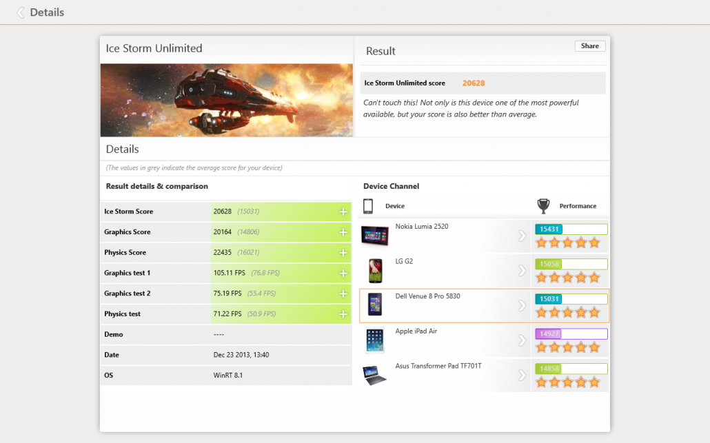The width and height of the screenshot is (710, 443).
Task: Click the grey average score (15031)
Action: tap(248, 212)
